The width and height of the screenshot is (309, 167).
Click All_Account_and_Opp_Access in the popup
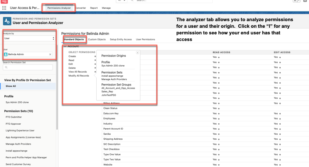[x=118, y=88]
